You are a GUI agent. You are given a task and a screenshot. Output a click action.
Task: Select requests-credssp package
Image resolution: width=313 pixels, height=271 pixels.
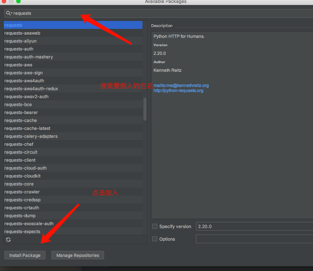(x=73, y=200)
